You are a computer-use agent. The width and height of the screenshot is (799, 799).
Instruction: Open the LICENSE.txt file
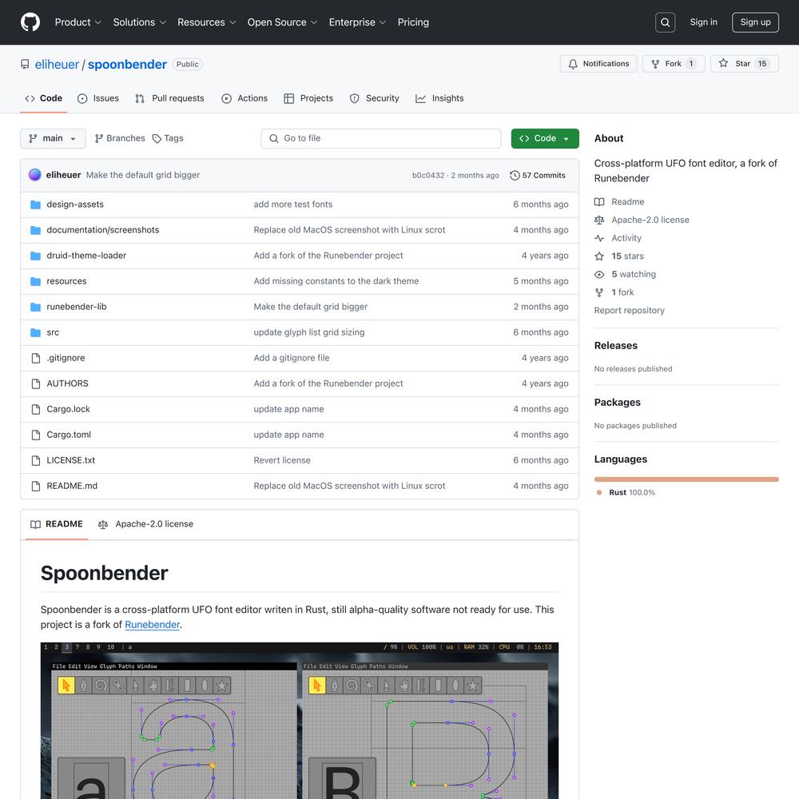(x=71, y=460)
